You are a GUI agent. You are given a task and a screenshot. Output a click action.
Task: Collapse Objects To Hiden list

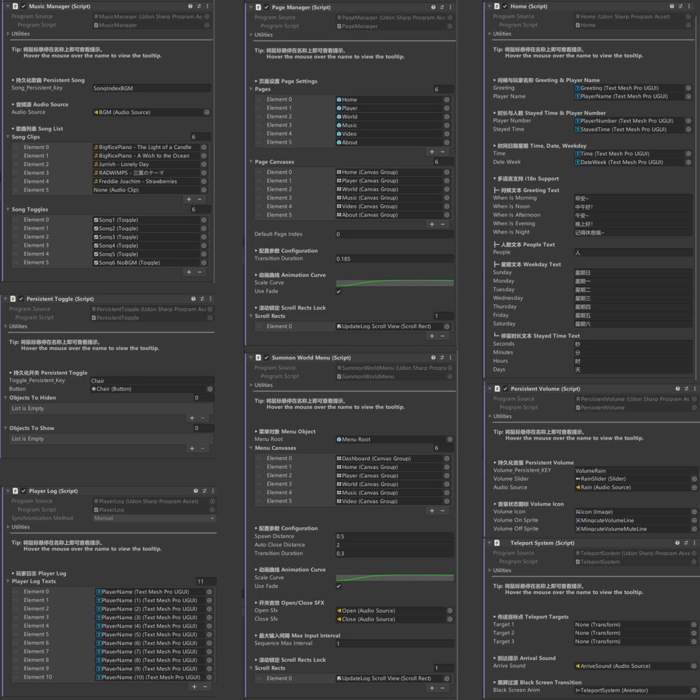pos(5,398)
